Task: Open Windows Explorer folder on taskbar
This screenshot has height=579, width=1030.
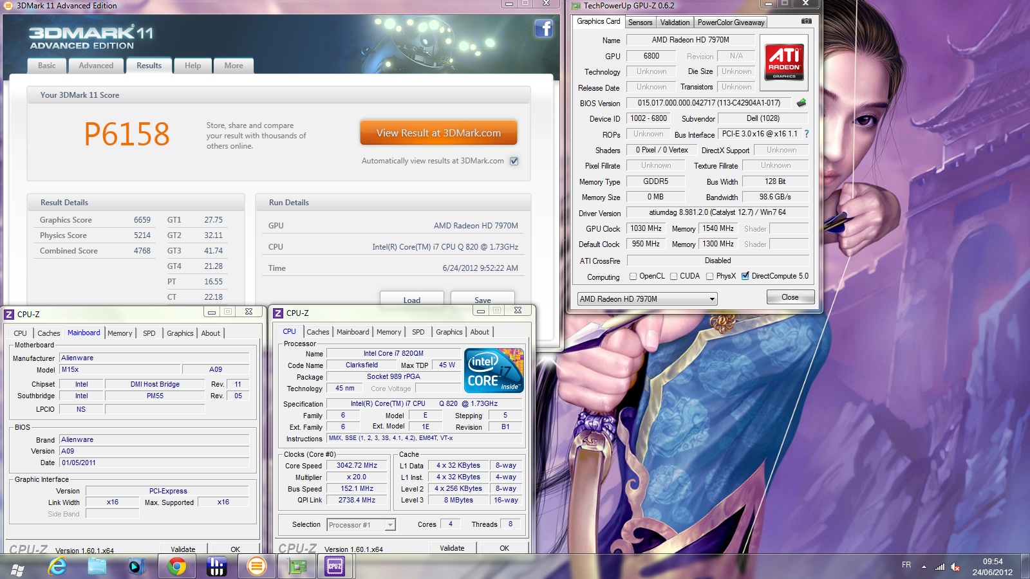Action: tap(97, 566)
